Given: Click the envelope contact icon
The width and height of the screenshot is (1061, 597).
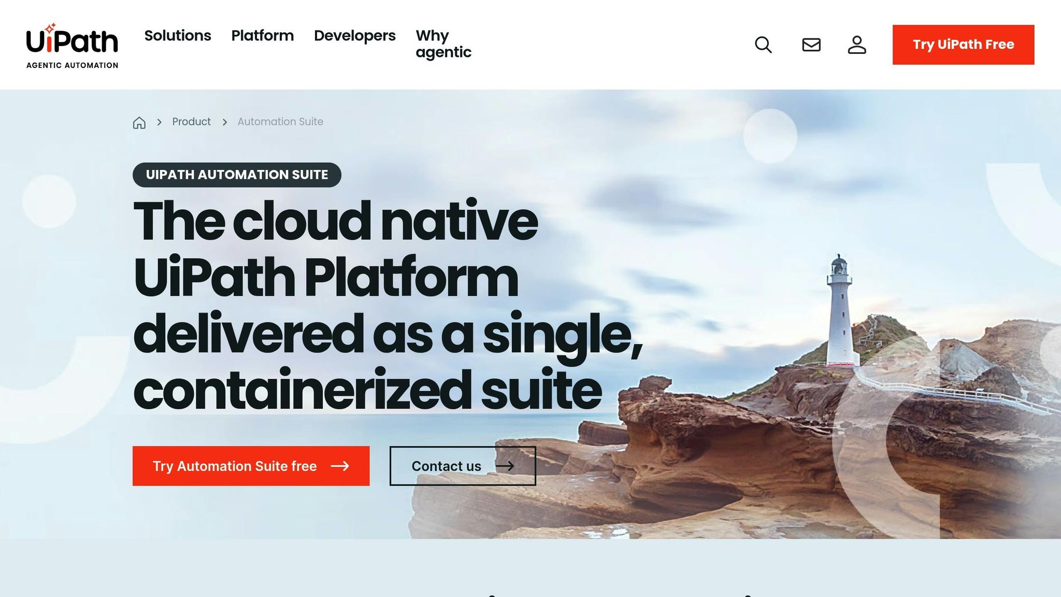Looking at the screenshot, I should click(x=811, y=45).
